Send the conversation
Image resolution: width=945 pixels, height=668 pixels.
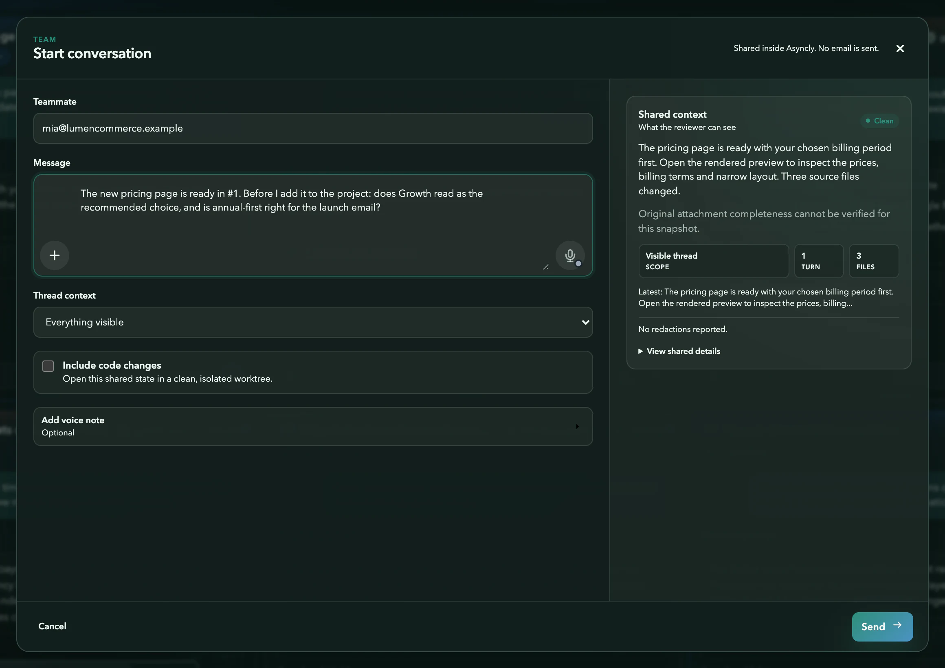click(x=882, y=626)
